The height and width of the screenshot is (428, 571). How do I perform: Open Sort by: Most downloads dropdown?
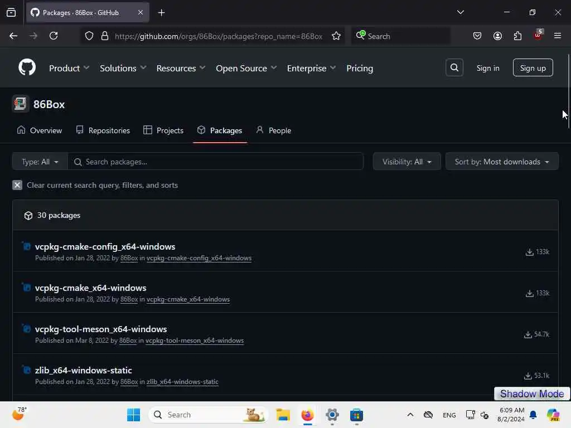[502, 162]
